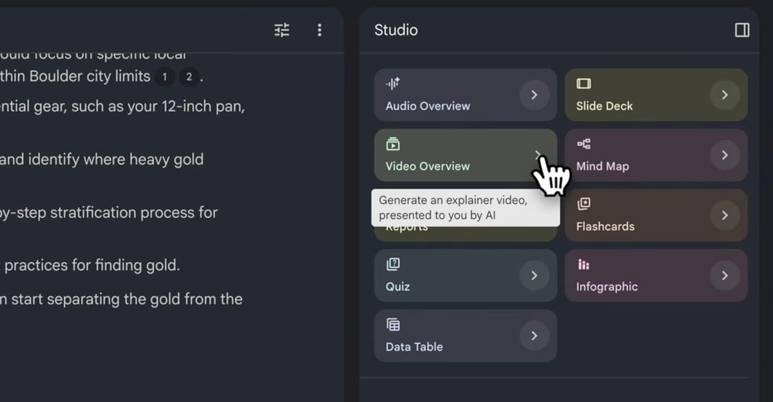The width and height of the screenshot is (773, 402).
Task: Click the Infographic chart icon
Action: pos(584,264)
